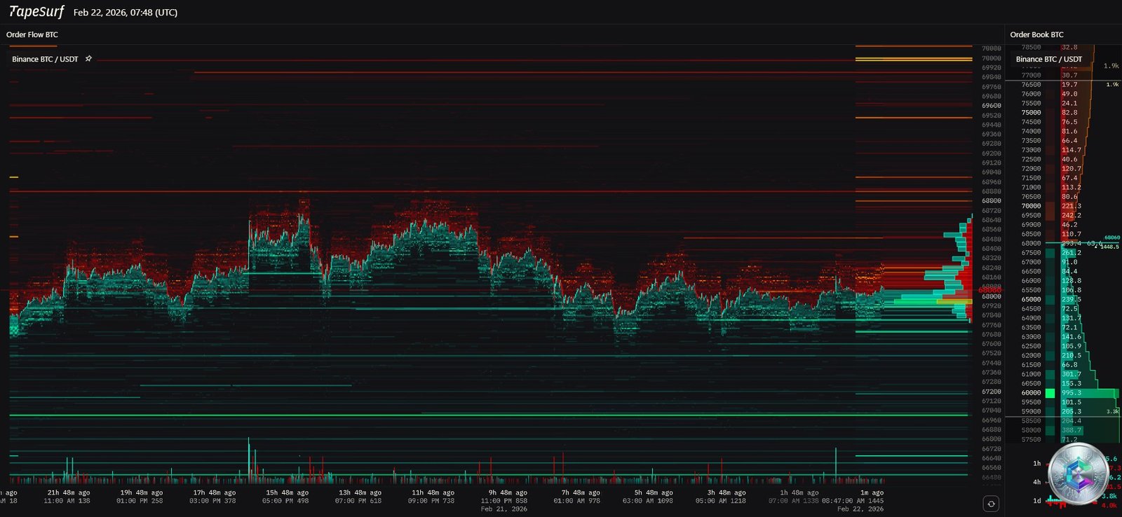The height and width of the screenshot is (517, 1122).
Task: Click the TapeSurf logo
Action: 36,12
